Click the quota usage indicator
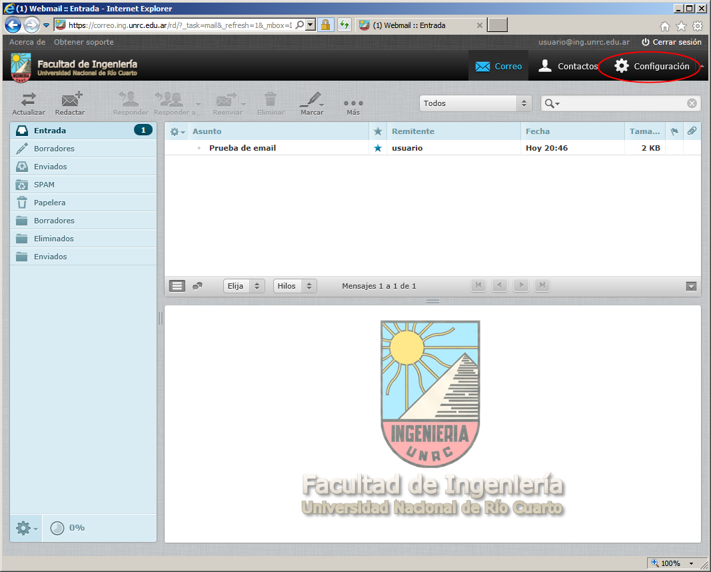Viewport: 711px width, 572px height. (67, 528)
